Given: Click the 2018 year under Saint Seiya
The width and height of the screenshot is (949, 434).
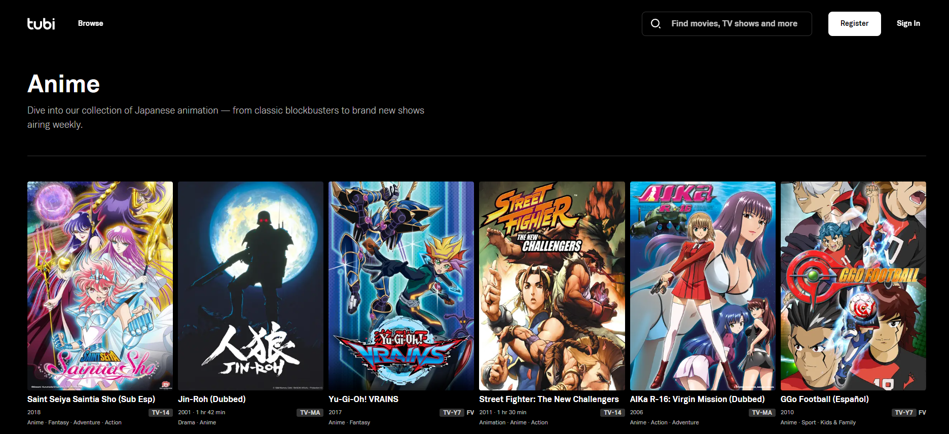Looking at the screenshot, I should click(34, 412).
